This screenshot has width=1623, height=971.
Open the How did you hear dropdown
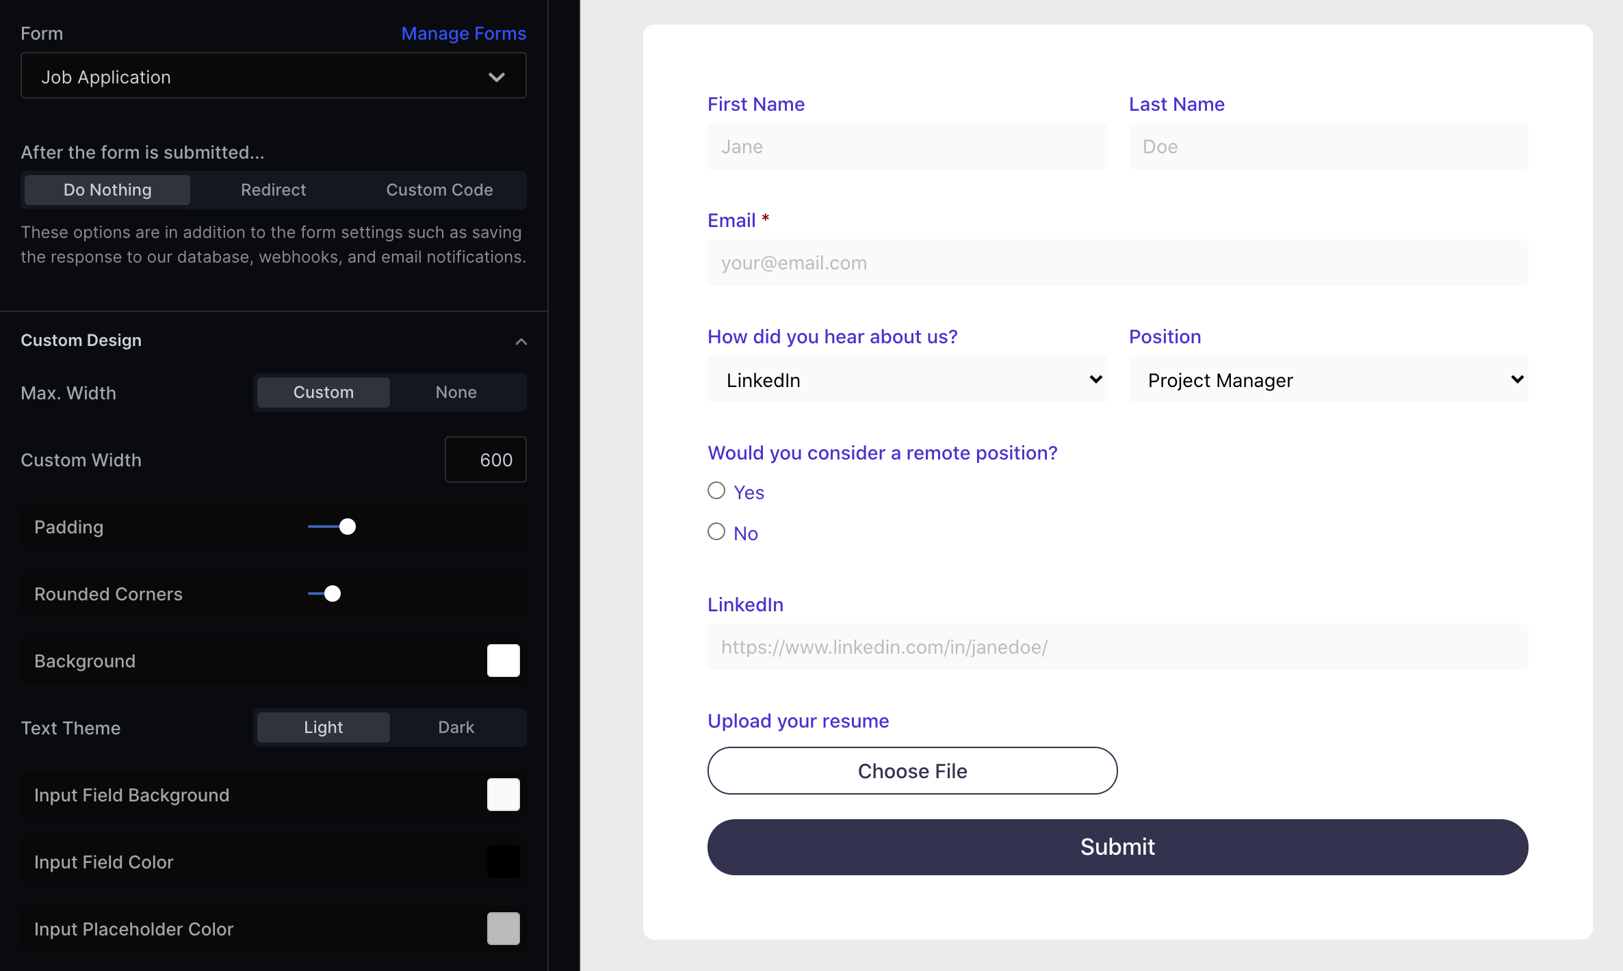pyautogui.click(x=907, y=380)
